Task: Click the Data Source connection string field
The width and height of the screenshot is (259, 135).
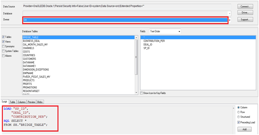Action: 127,6
